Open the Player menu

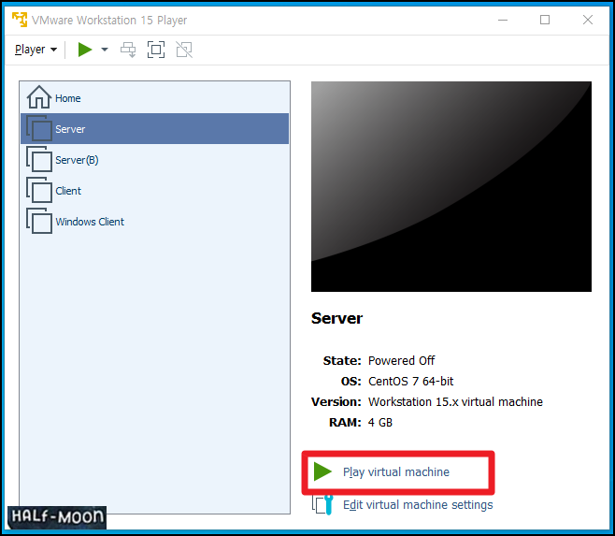(36, 50)
